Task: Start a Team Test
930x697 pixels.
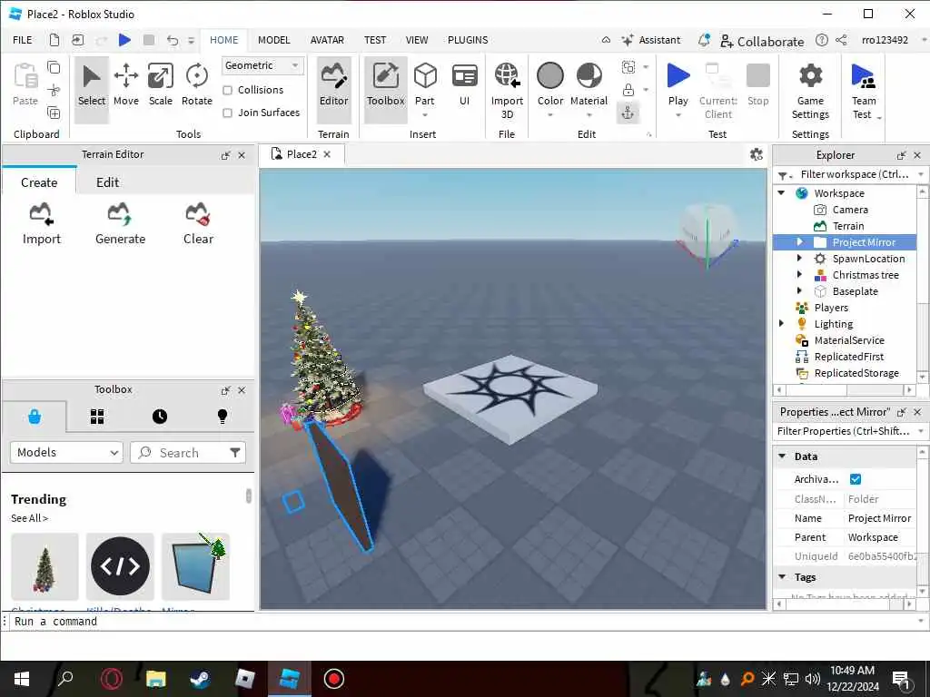Action: (864, 90)
